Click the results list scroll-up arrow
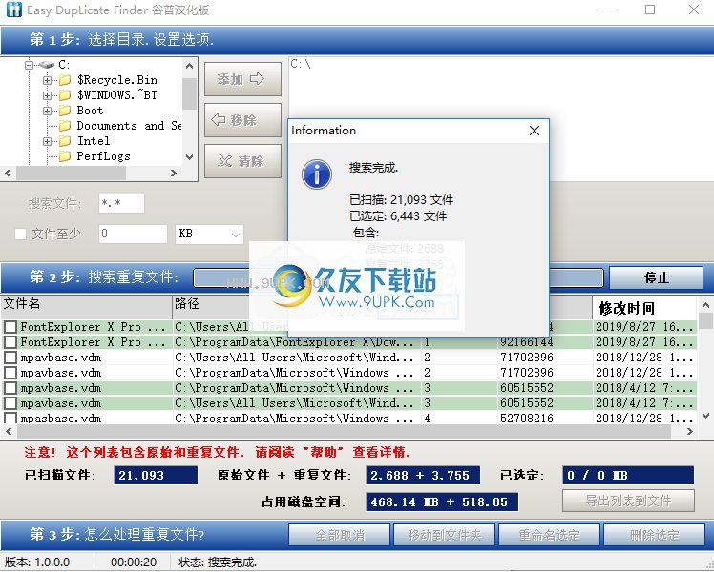 [705, 305]
